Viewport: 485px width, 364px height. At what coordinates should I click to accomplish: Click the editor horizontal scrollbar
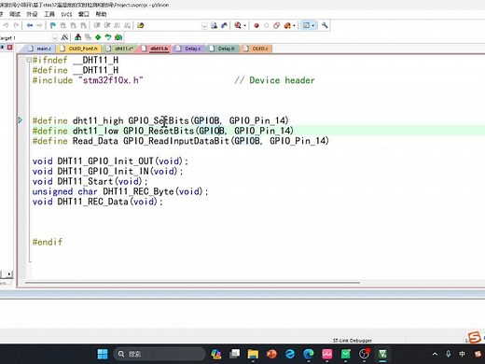coord(192,283)
